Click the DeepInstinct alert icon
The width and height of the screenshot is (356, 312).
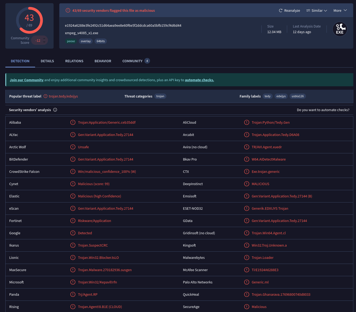pos(246,184)
